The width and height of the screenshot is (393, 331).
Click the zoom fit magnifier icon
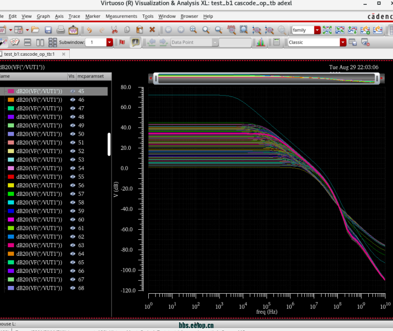193,30
